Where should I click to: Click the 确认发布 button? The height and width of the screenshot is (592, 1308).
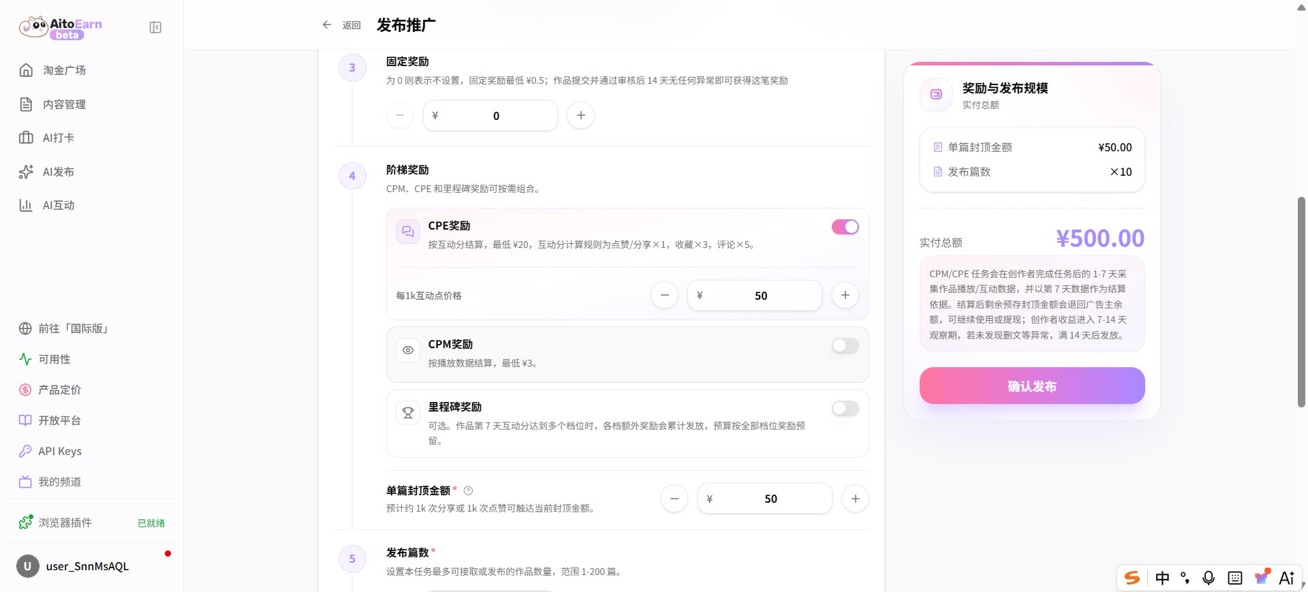coord(1032,386)
